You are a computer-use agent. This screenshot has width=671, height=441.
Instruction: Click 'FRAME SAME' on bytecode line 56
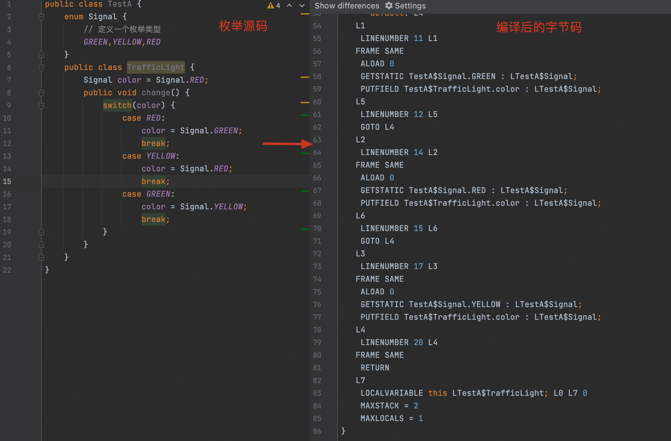[380, 51]
